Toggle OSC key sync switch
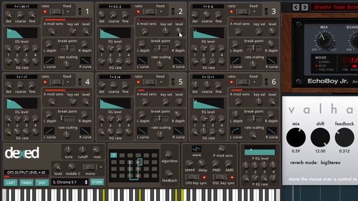The image size is (358, 201). (x=220, y=177)
